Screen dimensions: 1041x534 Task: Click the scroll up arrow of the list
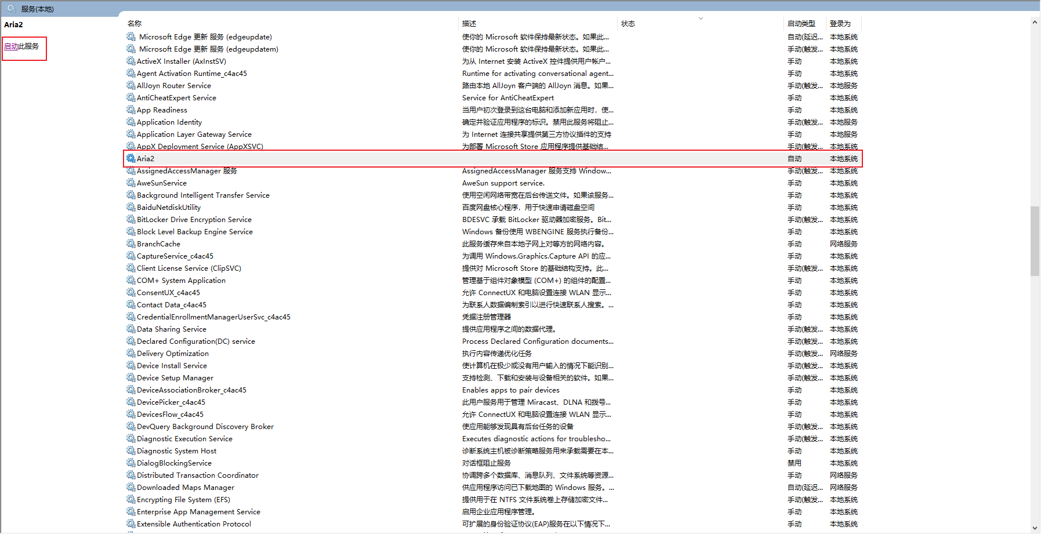click(x=1035, y=23)
